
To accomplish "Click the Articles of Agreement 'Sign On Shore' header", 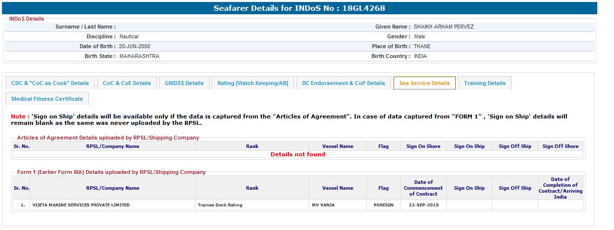I will point(423,146).
